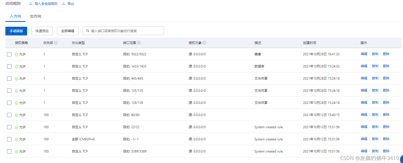Click the search magnifier icon
This screenshot has height=163, width=403.
(x=88, y=31)
